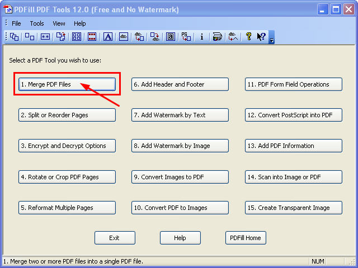358x268 pixels.
Task: Choose the Watermark by Text 'A' icon
Action: click(108, 36)
